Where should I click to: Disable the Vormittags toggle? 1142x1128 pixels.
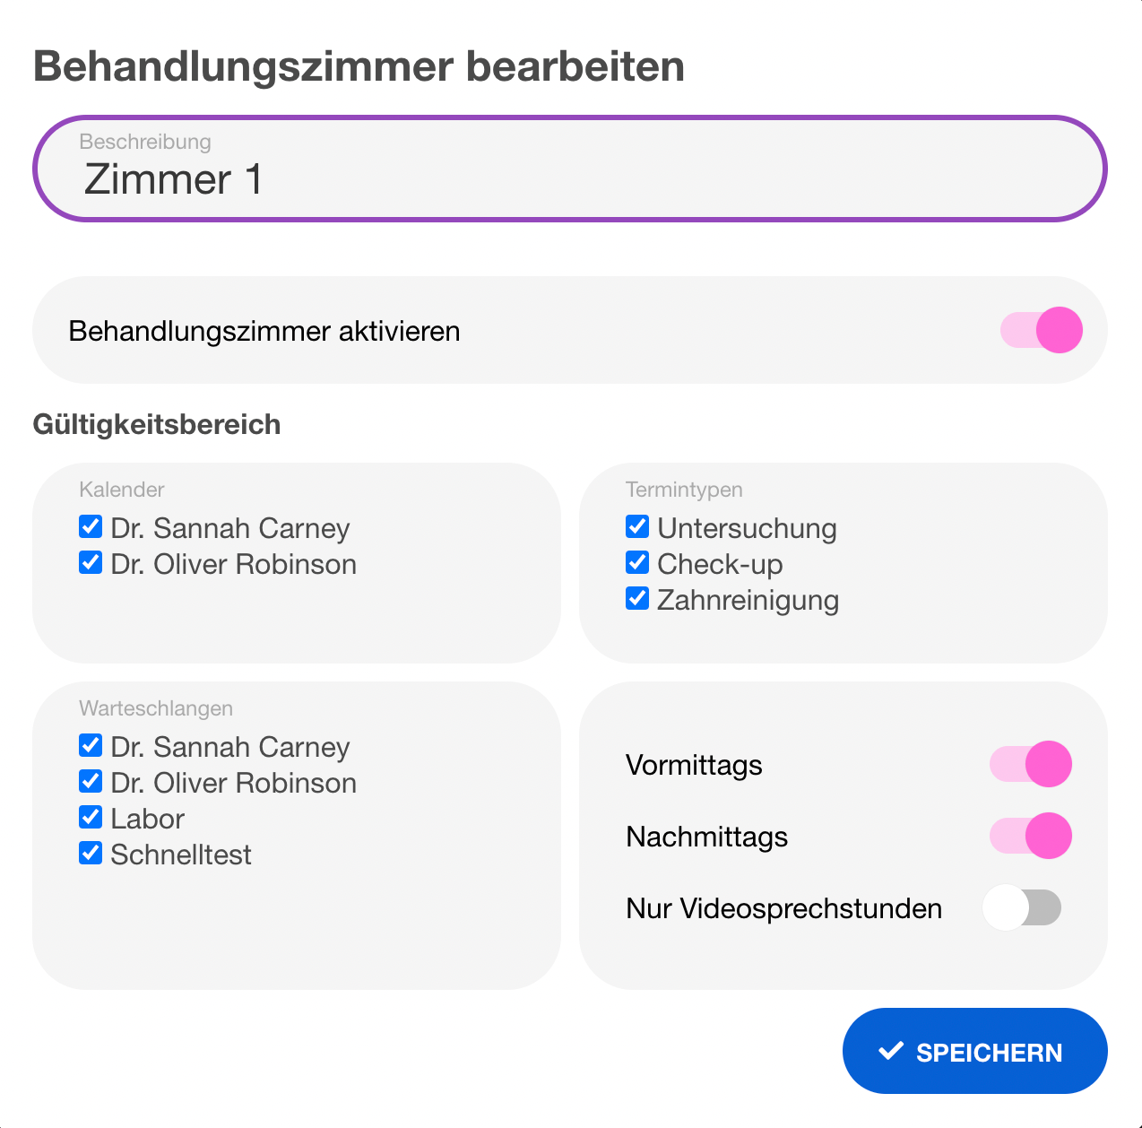(x=1030, y=764)
